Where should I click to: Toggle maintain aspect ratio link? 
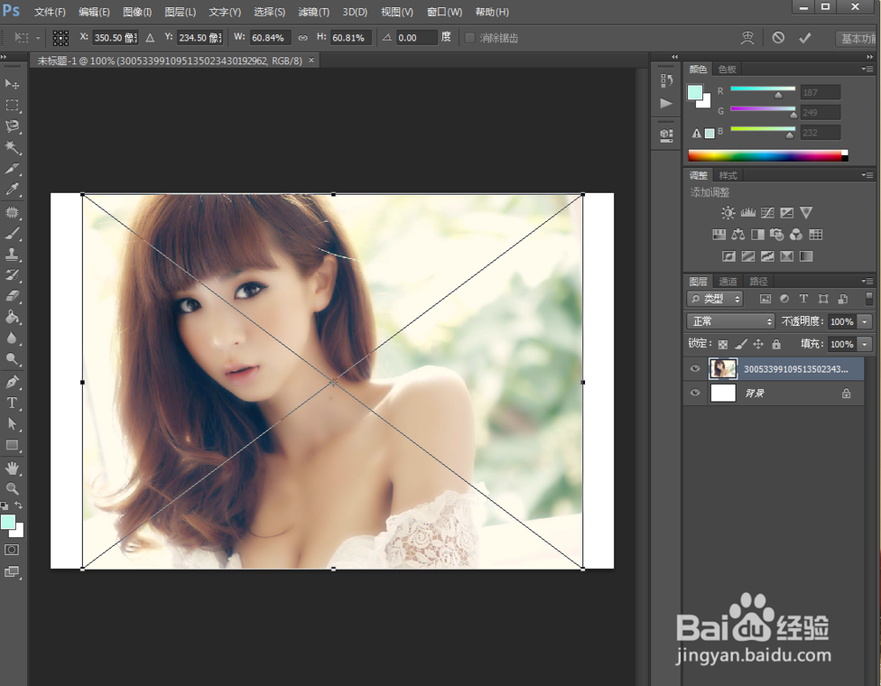(x=303, y=38)
